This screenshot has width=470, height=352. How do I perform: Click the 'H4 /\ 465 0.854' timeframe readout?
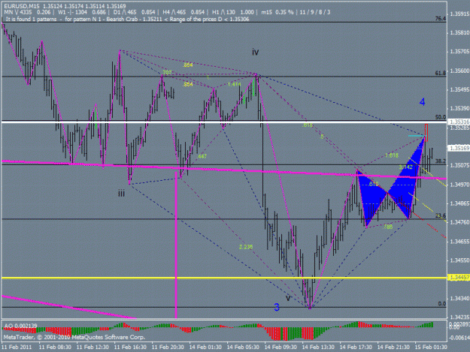pos(183,12)
